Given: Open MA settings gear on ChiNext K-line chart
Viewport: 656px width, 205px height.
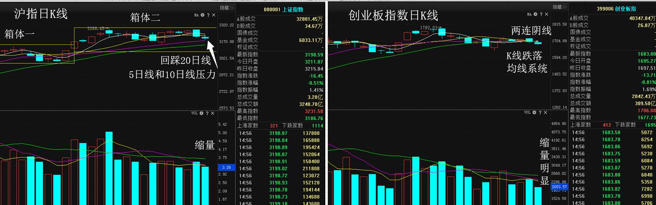Looking at the screenshot, I should [x=535, y=14].
